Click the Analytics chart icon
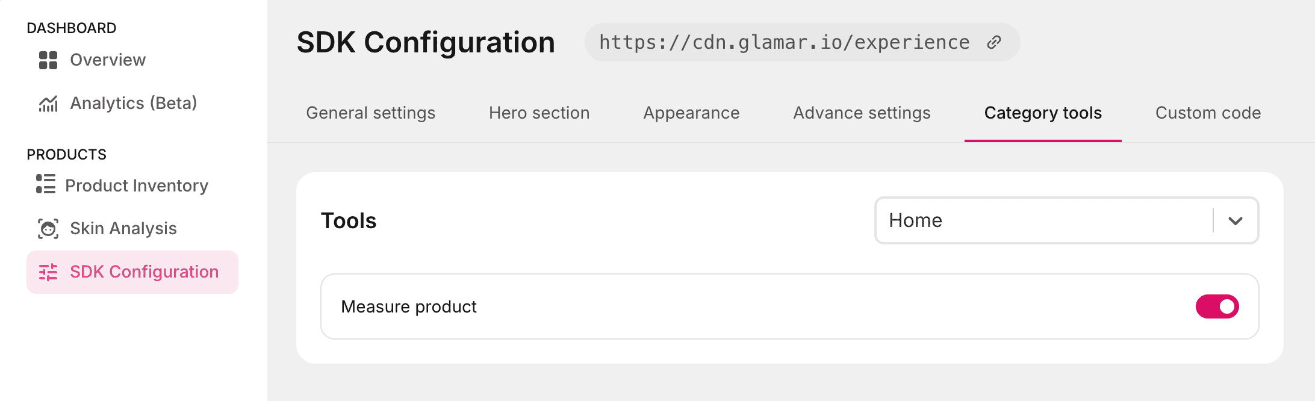Screen dimensions: 1315x401 (48, 104)
